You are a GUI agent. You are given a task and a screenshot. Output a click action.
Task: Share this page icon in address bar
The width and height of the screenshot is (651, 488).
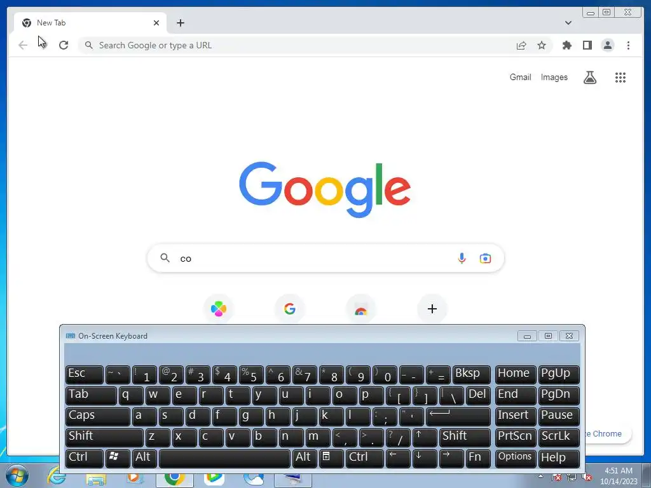pyautogui.click(x=521, y=45)
